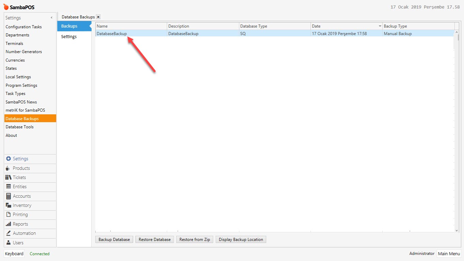Open Settings via the gear icon

[8, 159]
